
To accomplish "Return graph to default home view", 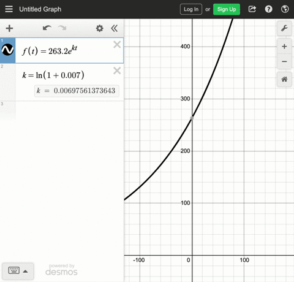I will point(284,79).
